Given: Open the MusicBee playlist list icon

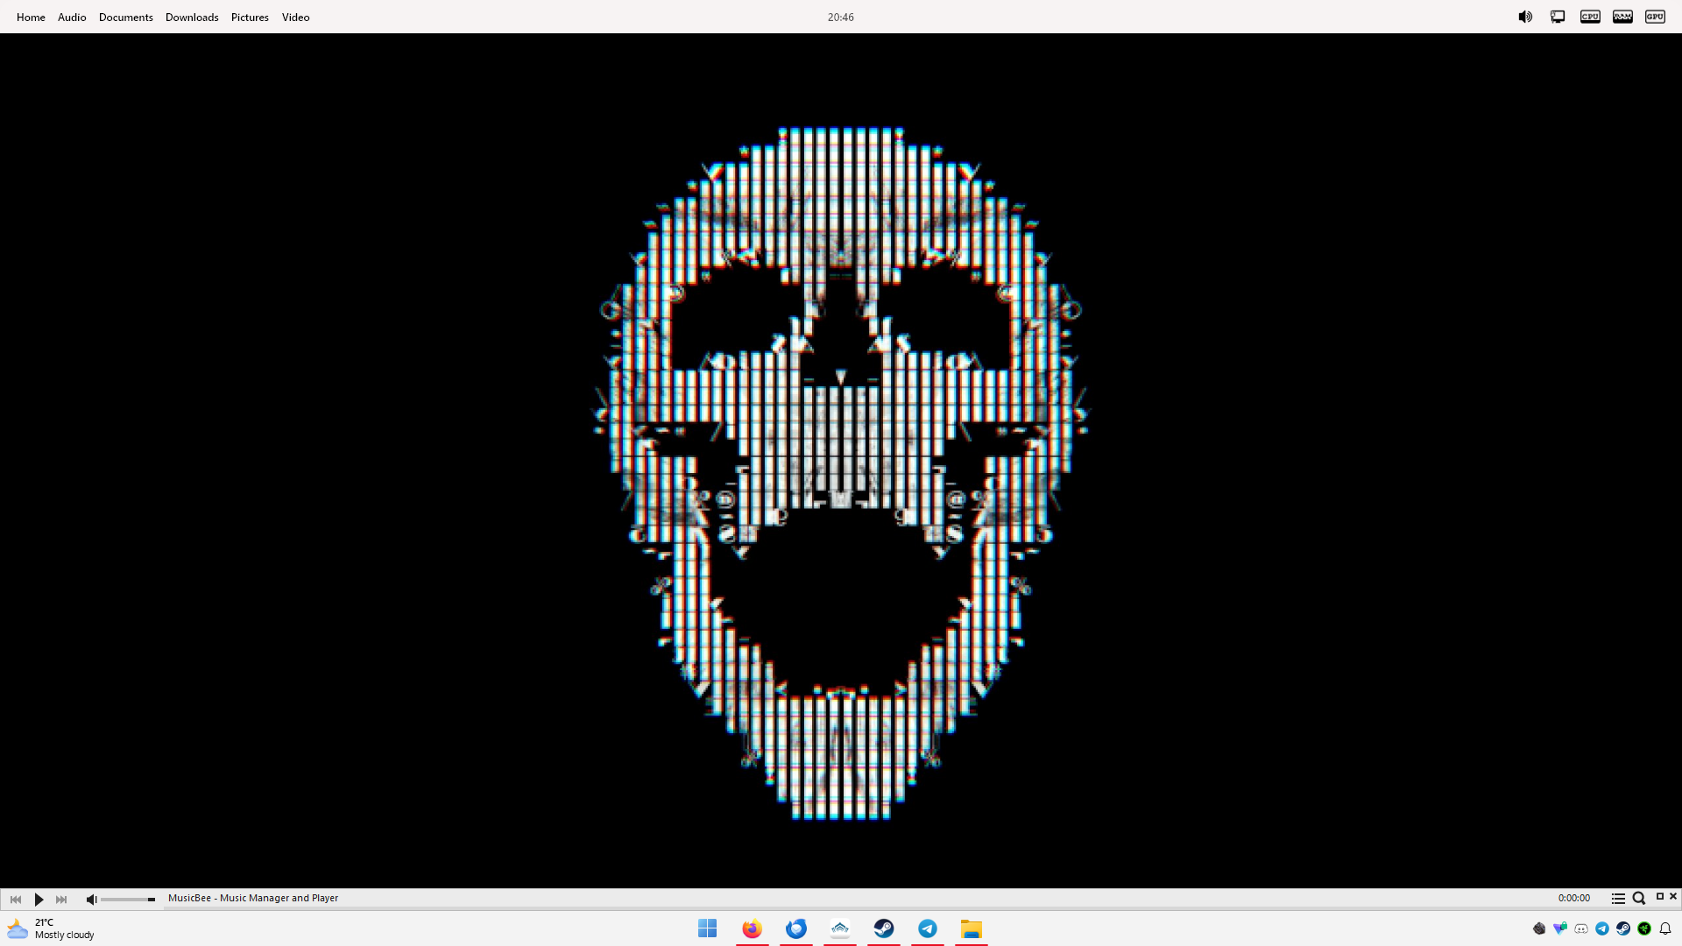Looking at the screenshot, I should (x=1618, y=899).
